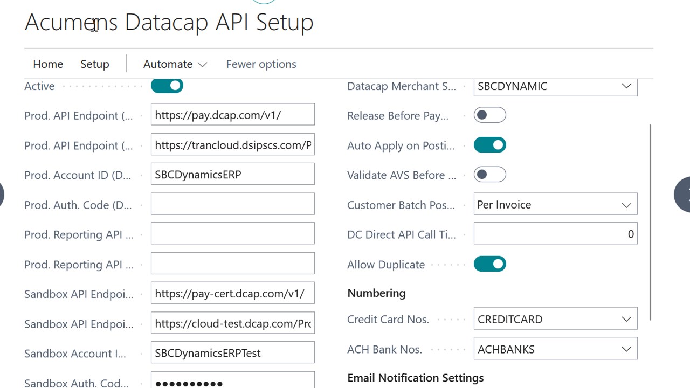Click the Fewer options link
The image size is (690, 388).
tap(261, 64)
